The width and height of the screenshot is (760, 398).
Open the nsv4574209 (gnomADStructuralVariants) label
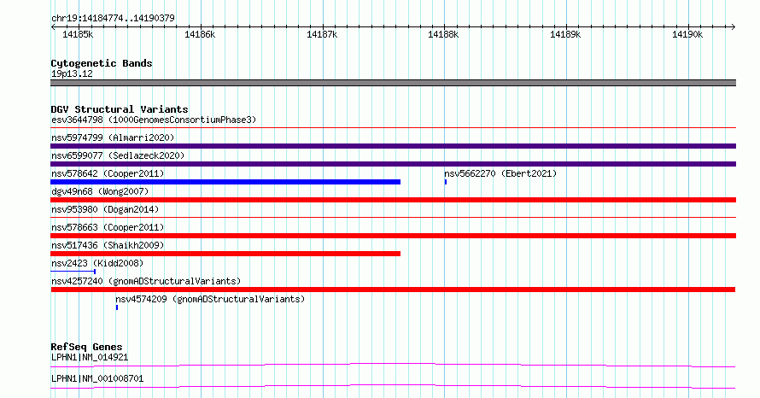(210, 299)
